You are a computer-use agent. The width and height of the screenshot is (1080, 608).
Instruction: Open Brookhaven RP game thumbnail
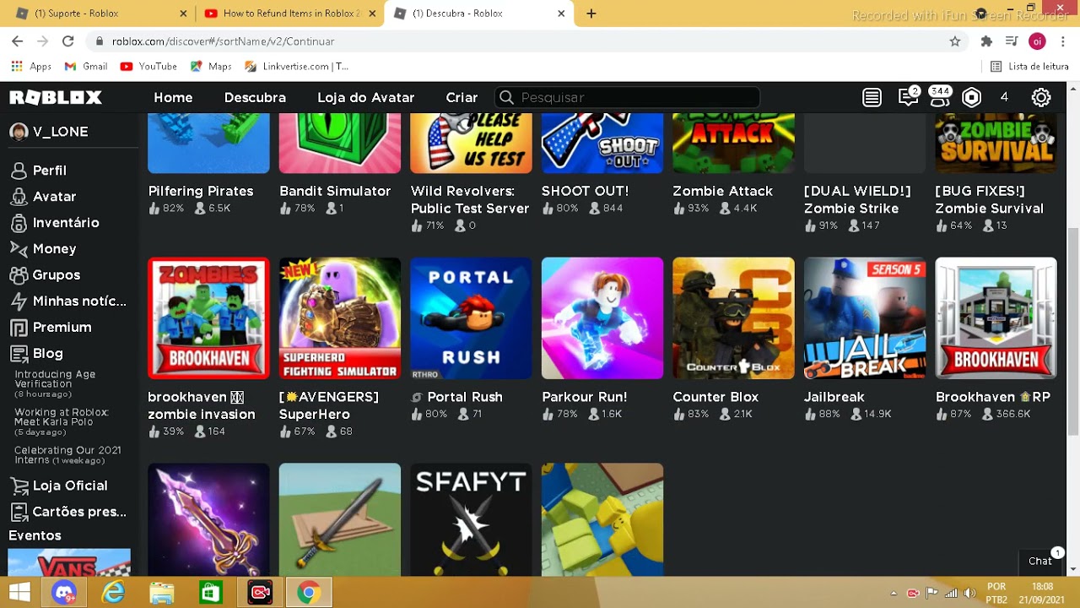(x=996, y=318)
